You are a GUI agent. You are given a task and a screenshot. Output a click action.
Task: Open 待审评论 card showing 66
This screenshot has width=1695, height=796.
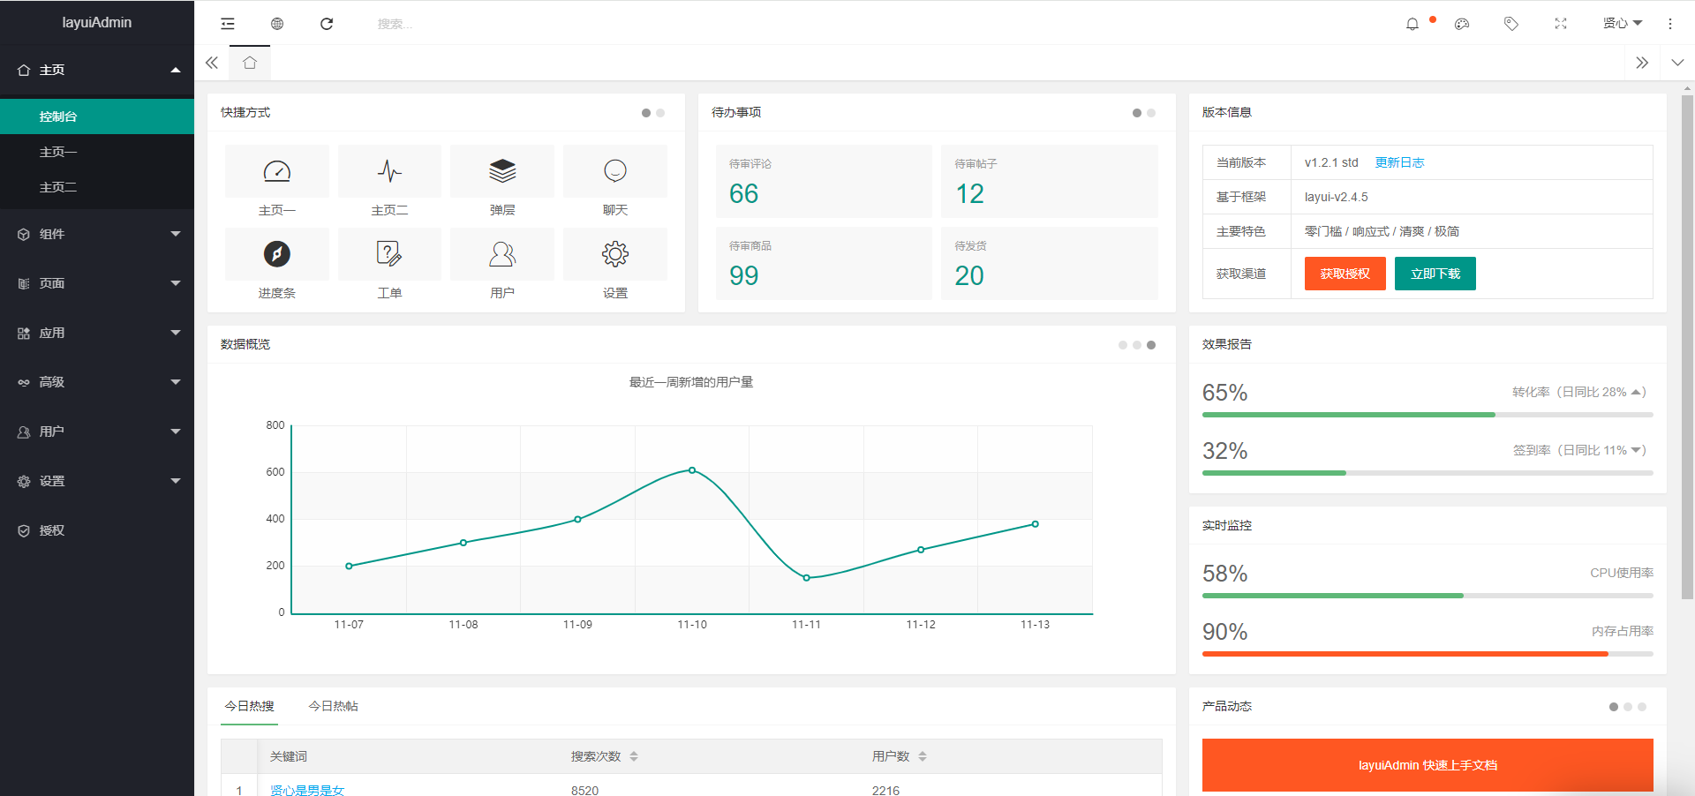point(824,181)
